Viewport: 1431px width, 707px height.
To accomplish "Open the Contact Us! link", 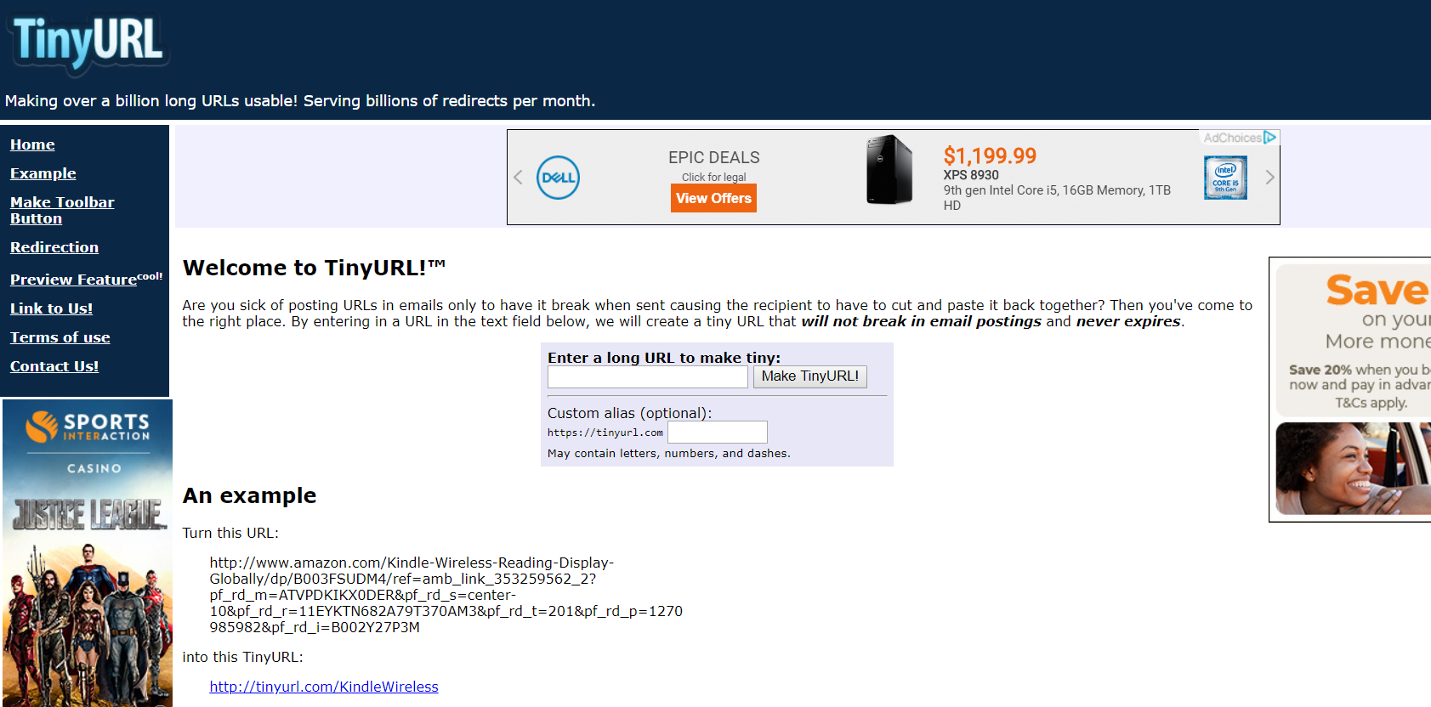I will [x=54, y=366].
